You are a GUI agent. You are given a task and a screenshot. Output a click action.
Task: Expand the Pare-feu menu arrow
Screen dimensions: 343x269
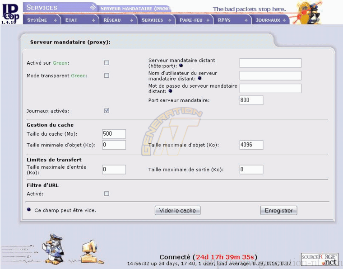208,20
